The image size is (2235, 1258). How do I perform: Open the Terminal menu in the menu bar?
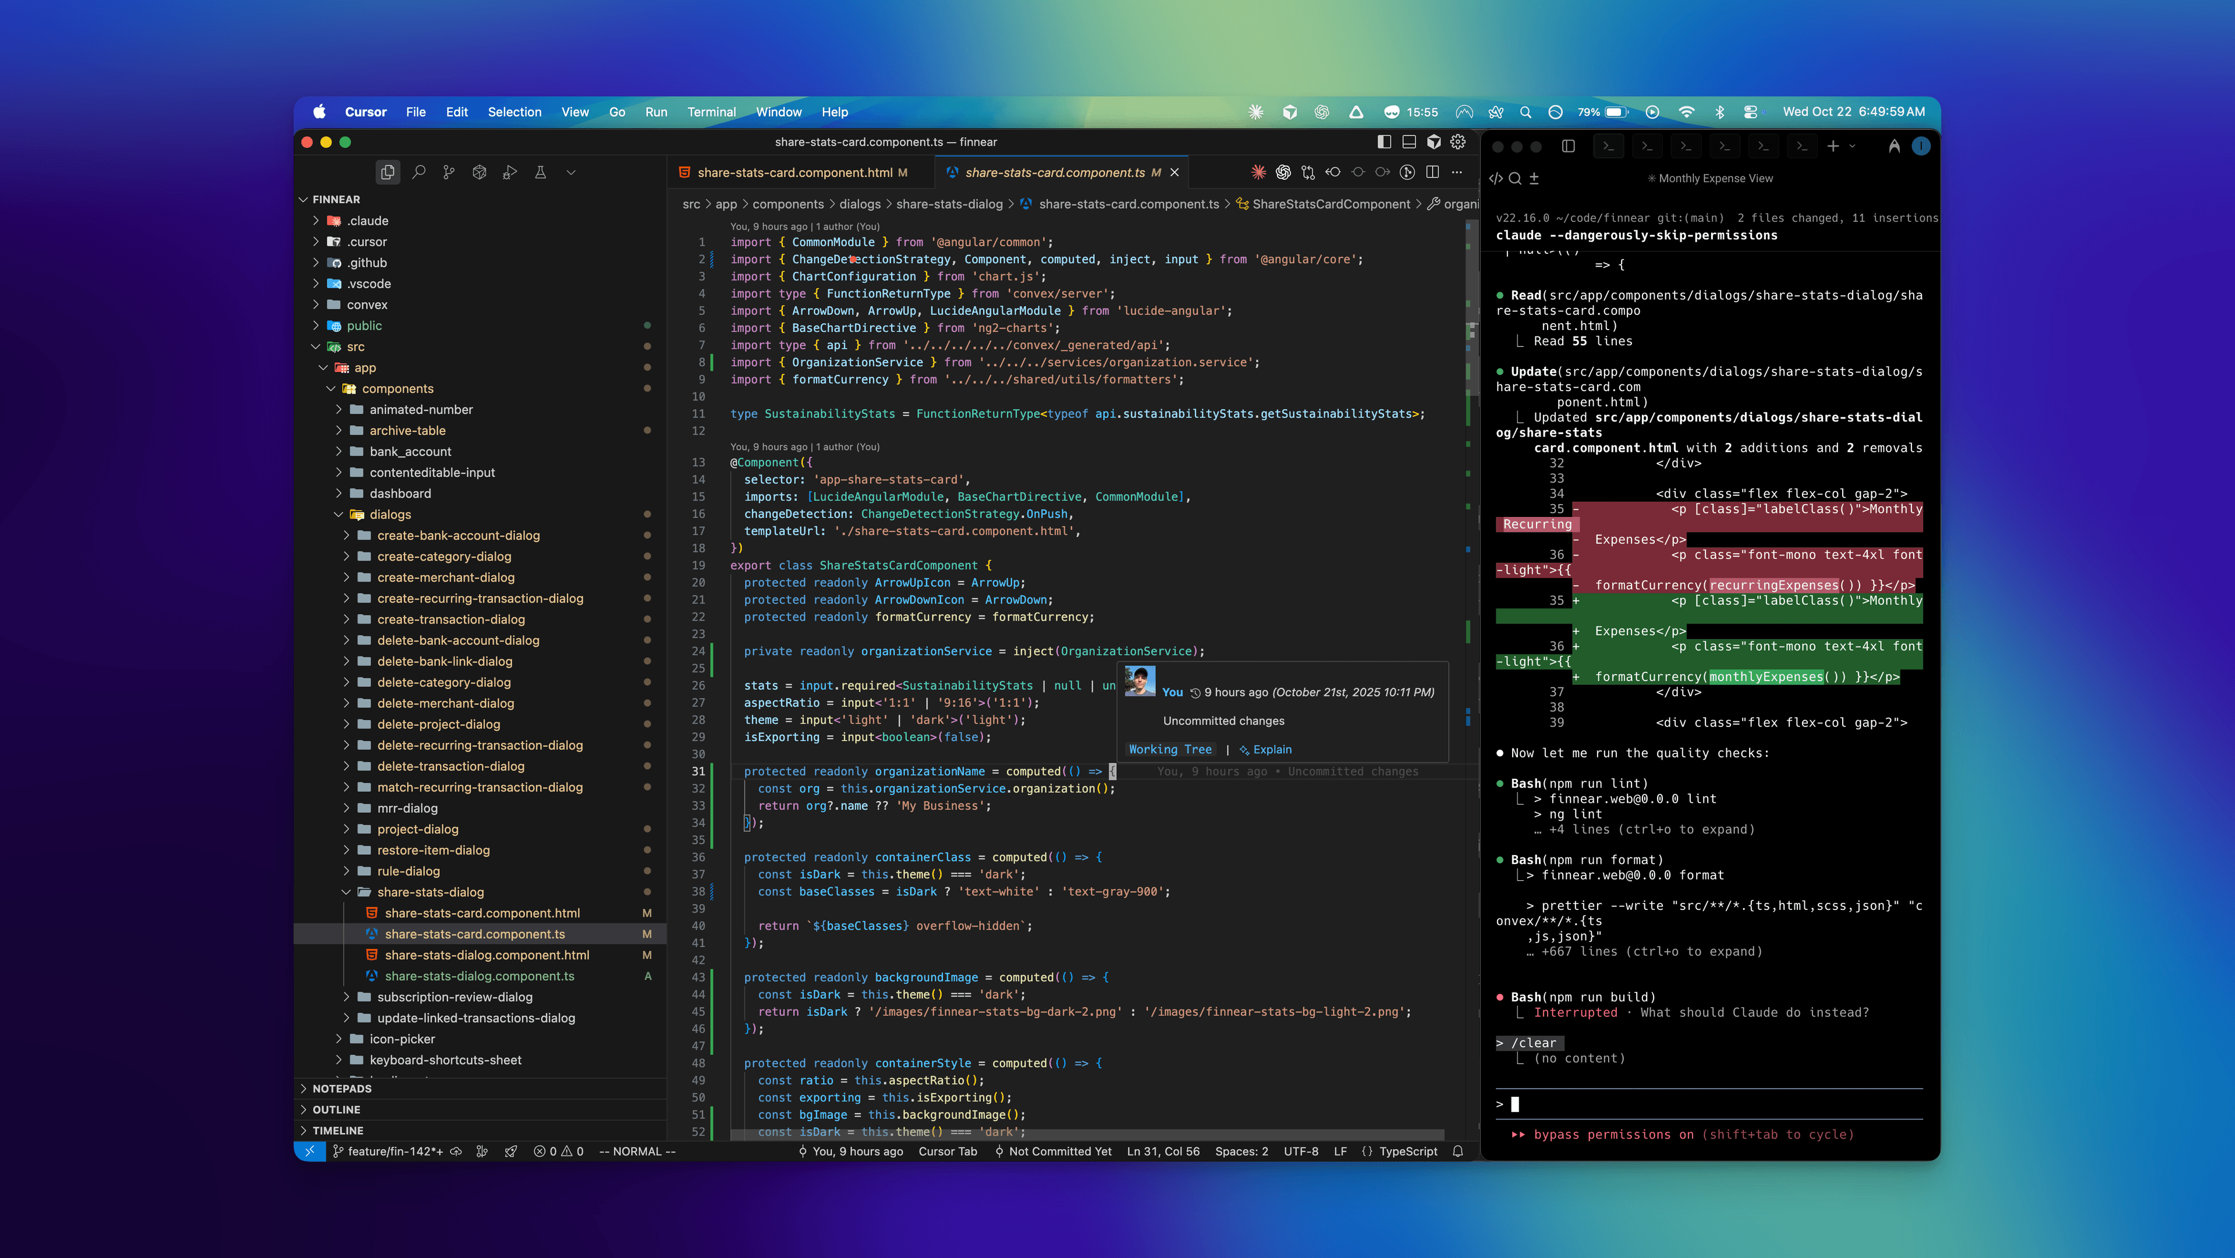(711, 112)
